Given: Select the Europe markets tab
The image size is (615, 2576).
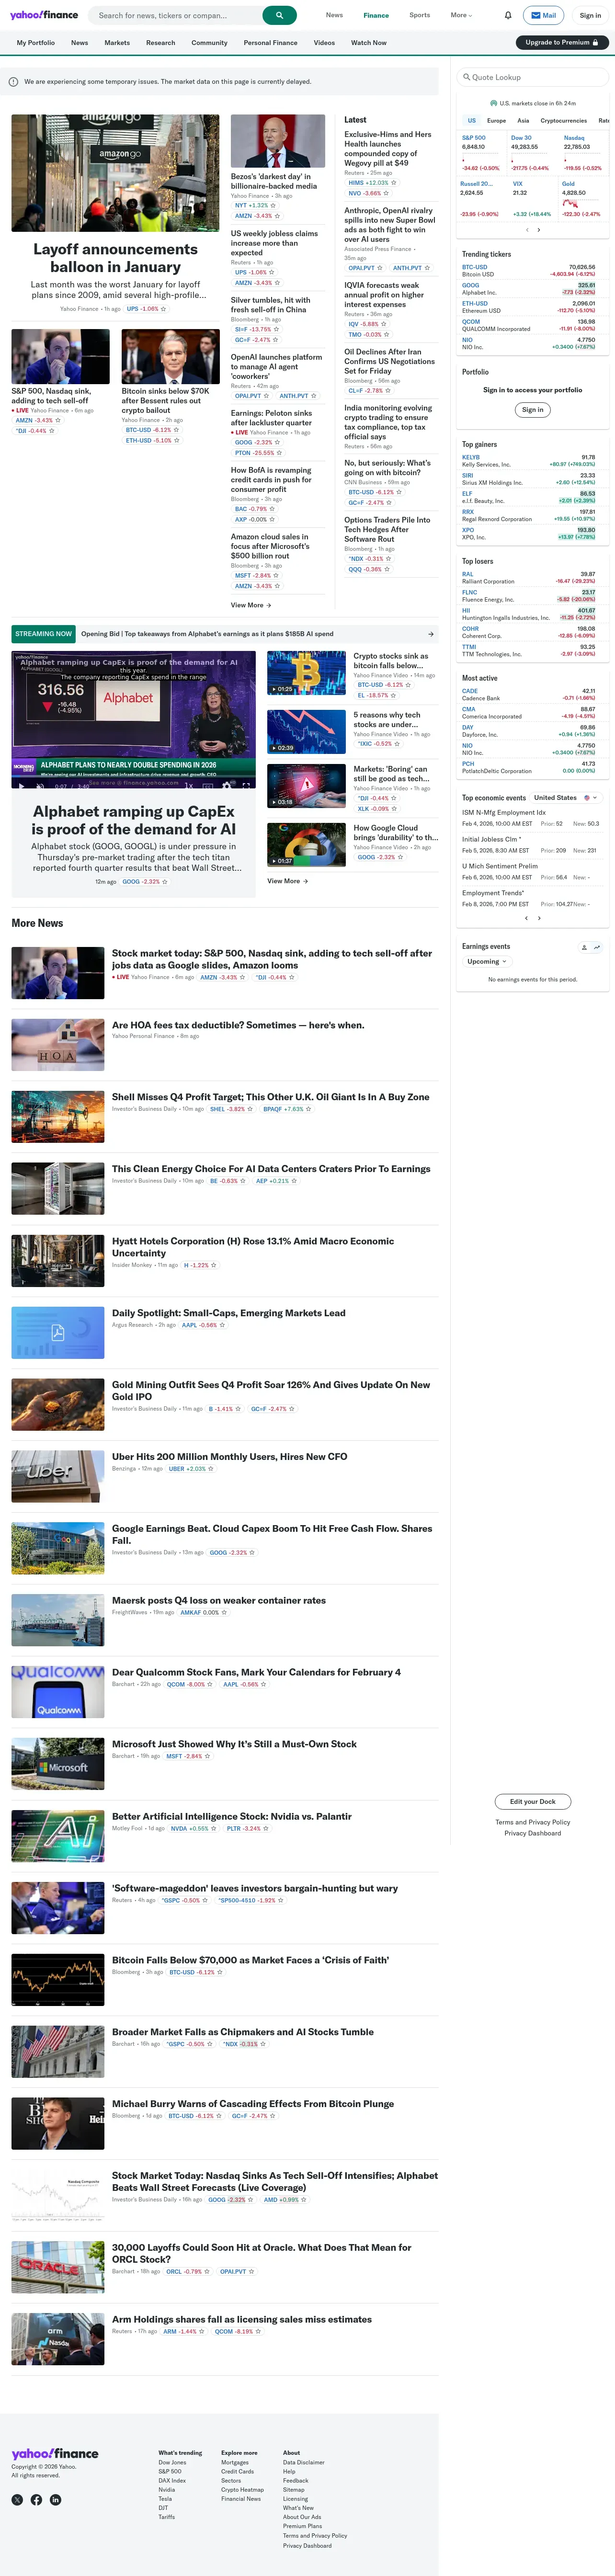Looking at the screenshot, I should pos(496,120).
